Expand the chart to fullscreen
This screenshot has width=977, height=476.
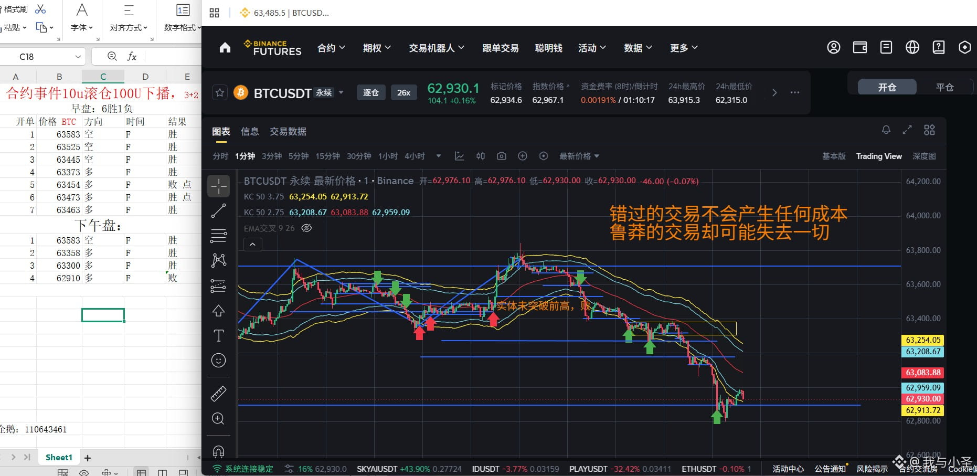pyautogui.click(x=907, y=130)
